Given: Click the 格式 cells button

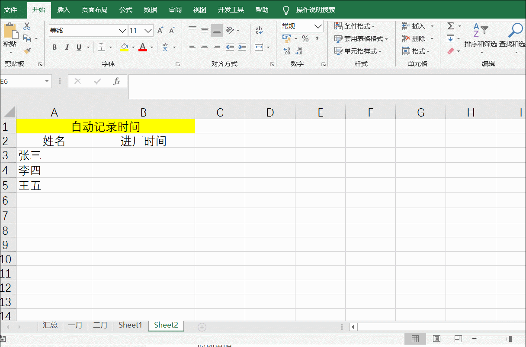Looking at the screenshot, I should point(416,51).
